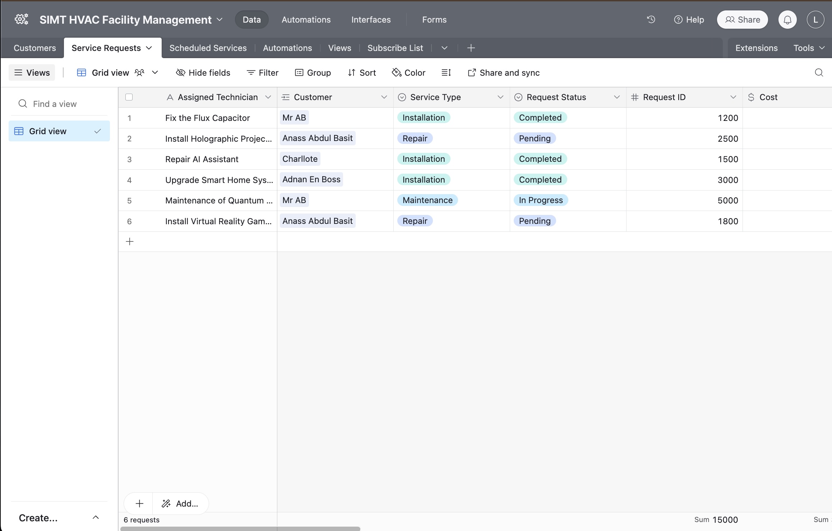Open the Request Status column menu
The image size is (832, 531).
point(616,97)
